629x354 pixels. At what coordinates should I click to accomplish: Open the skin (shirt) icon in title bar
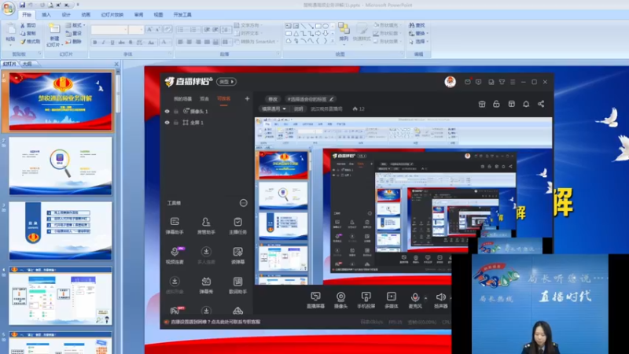[x=502, y=82]
